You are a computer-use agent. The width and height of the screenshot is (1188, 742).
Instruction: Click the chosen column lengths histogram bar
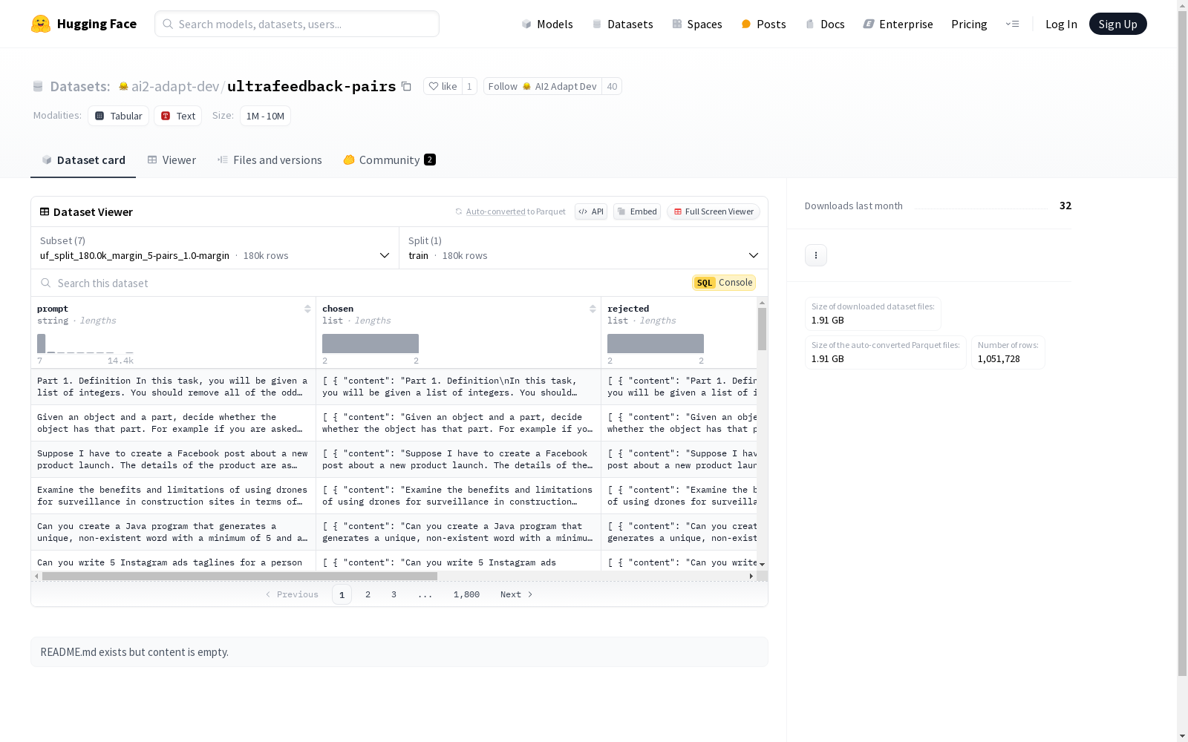tap(371, 344)
